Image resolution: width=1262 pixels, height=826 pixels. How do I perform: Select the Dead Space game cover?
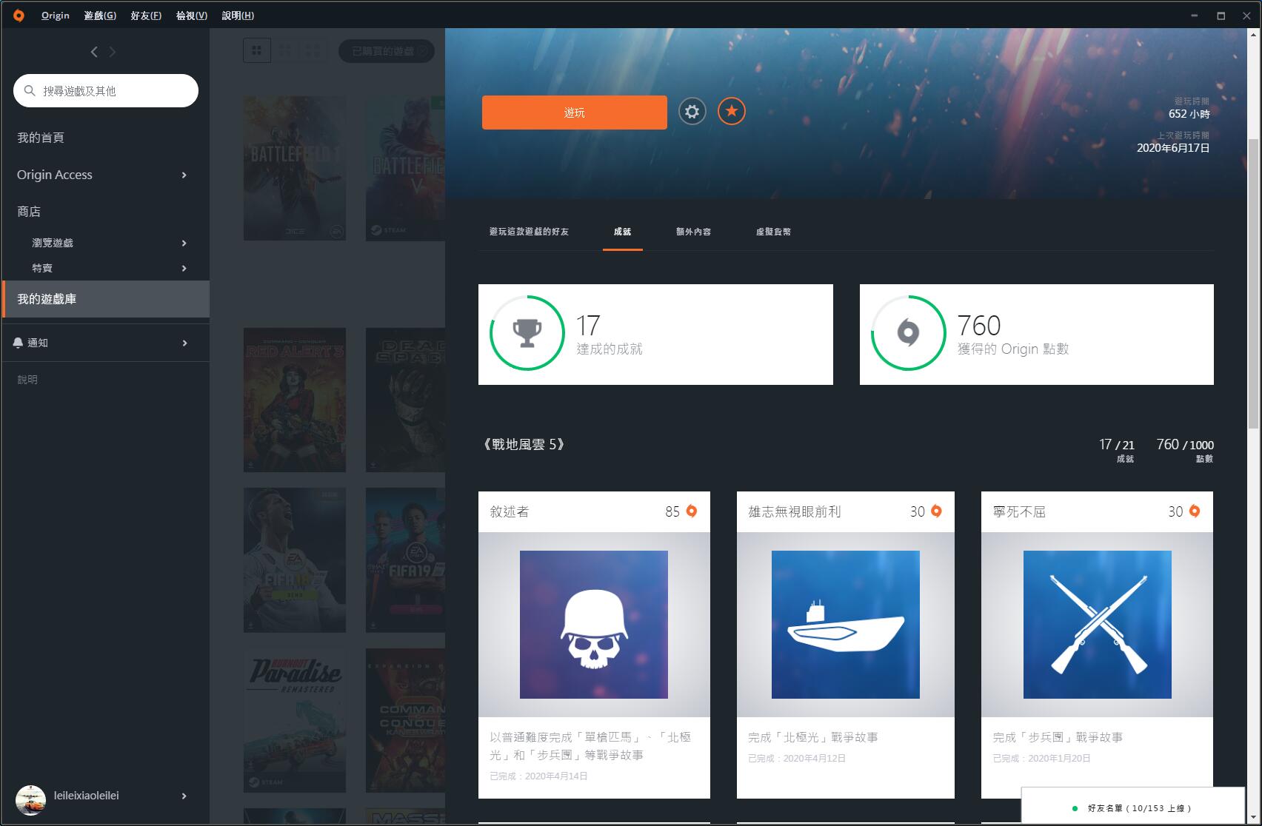(x=405, y=400)
